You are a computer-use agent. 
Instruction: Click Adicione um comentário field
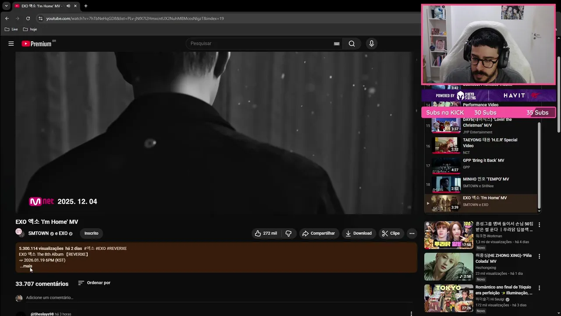(x=219, y=298)
